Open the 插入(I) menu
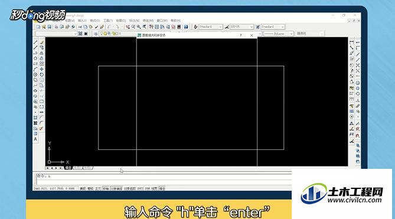Screen dimensions: 395x219 coord(82,21)
